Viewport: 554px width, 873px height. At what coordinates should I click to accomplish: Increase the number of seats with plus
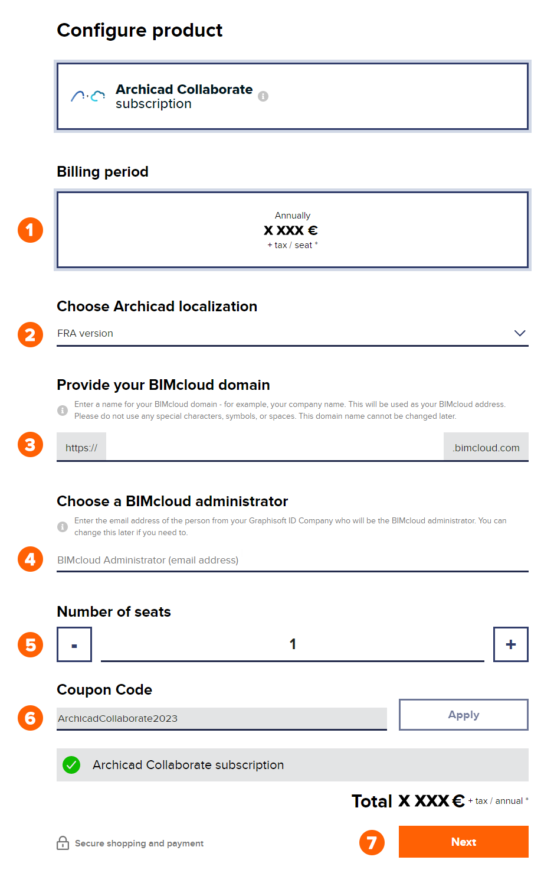(x=511, y=644)
